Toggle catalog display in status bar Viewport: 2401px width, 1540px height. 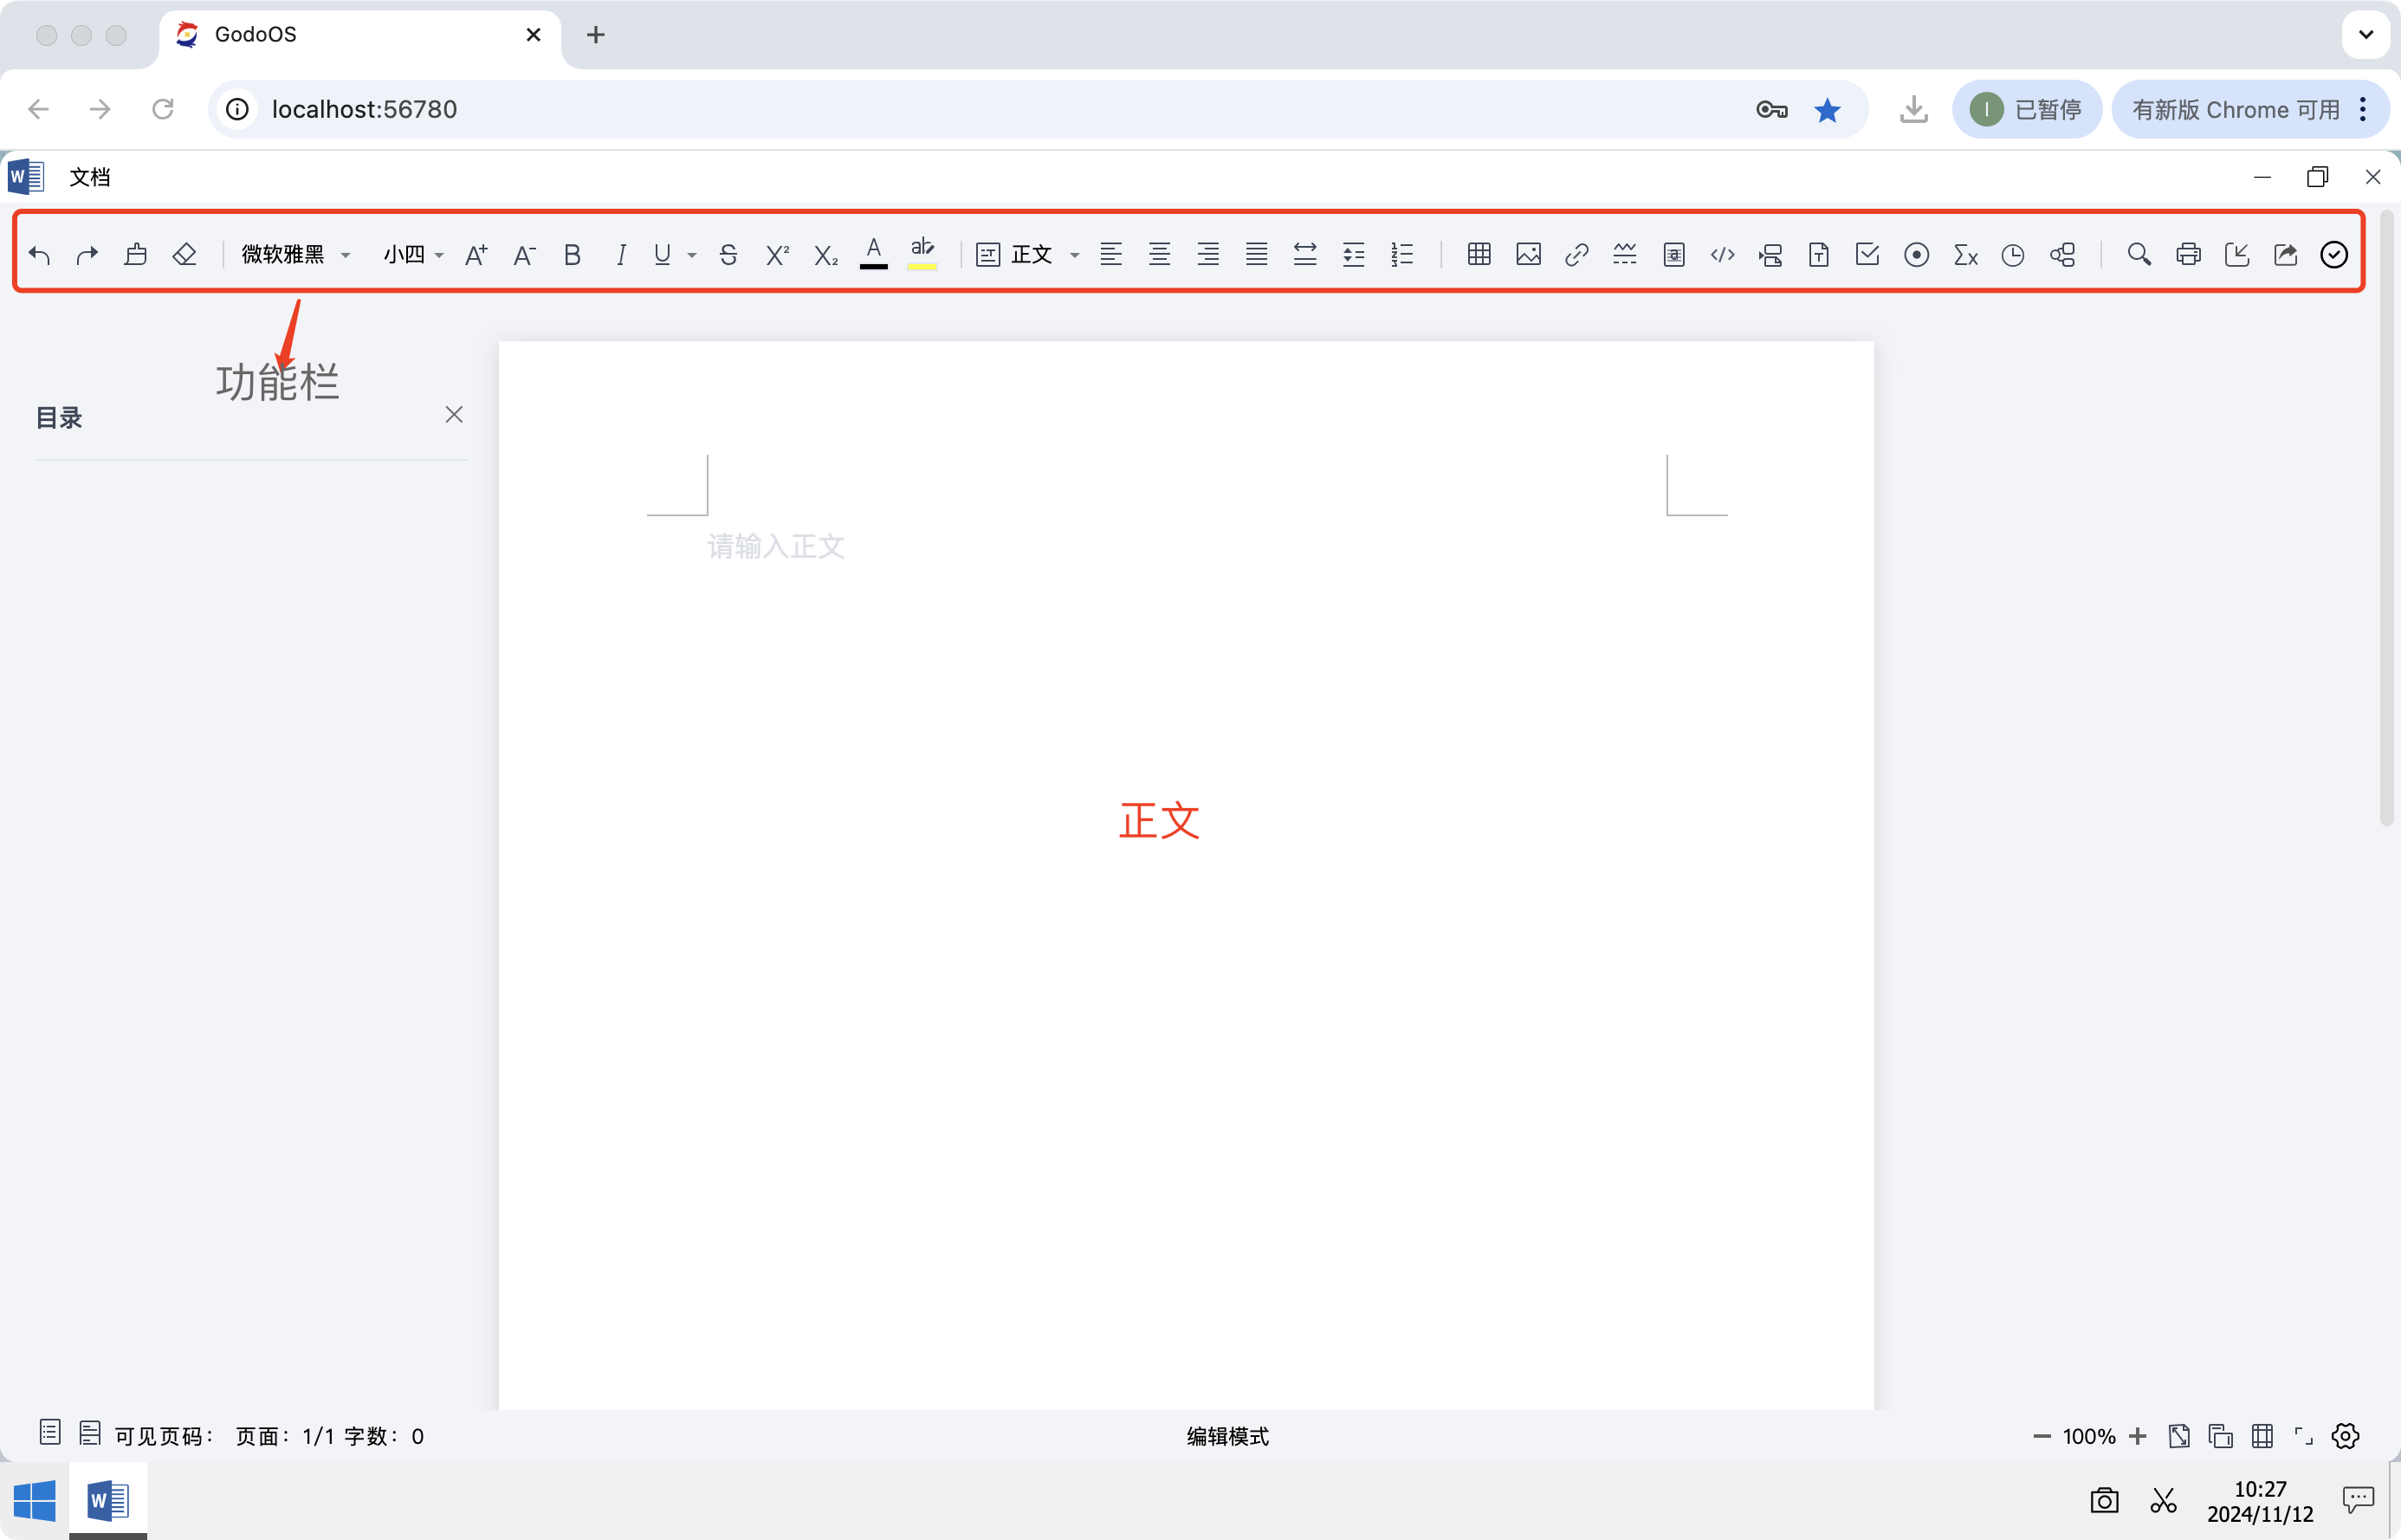point(50,1433)
